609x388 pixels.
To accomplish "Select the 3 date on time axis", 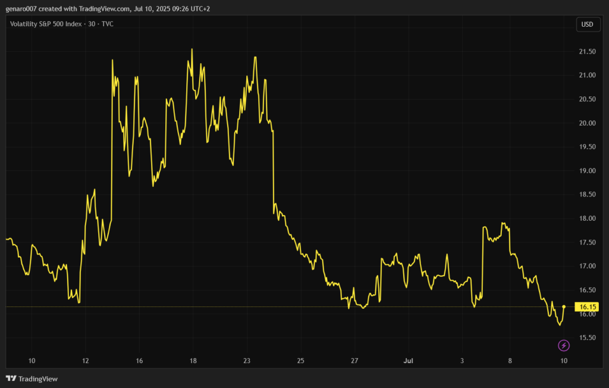I will point(463,361).
